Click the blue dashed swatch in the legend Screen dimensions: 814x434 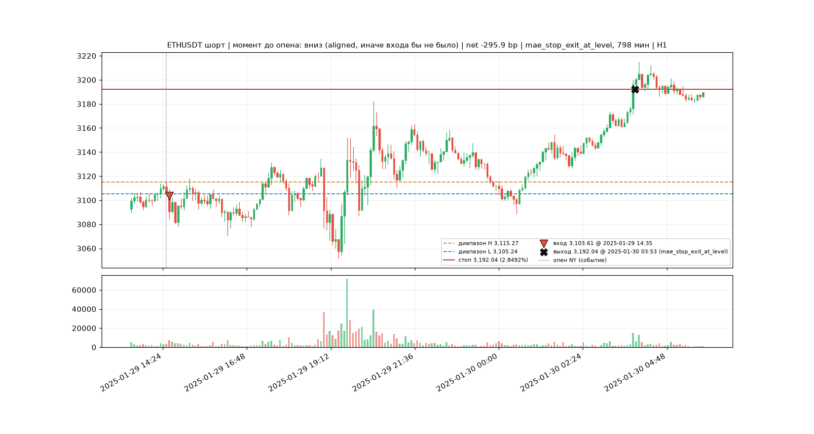tap(449, 252)
